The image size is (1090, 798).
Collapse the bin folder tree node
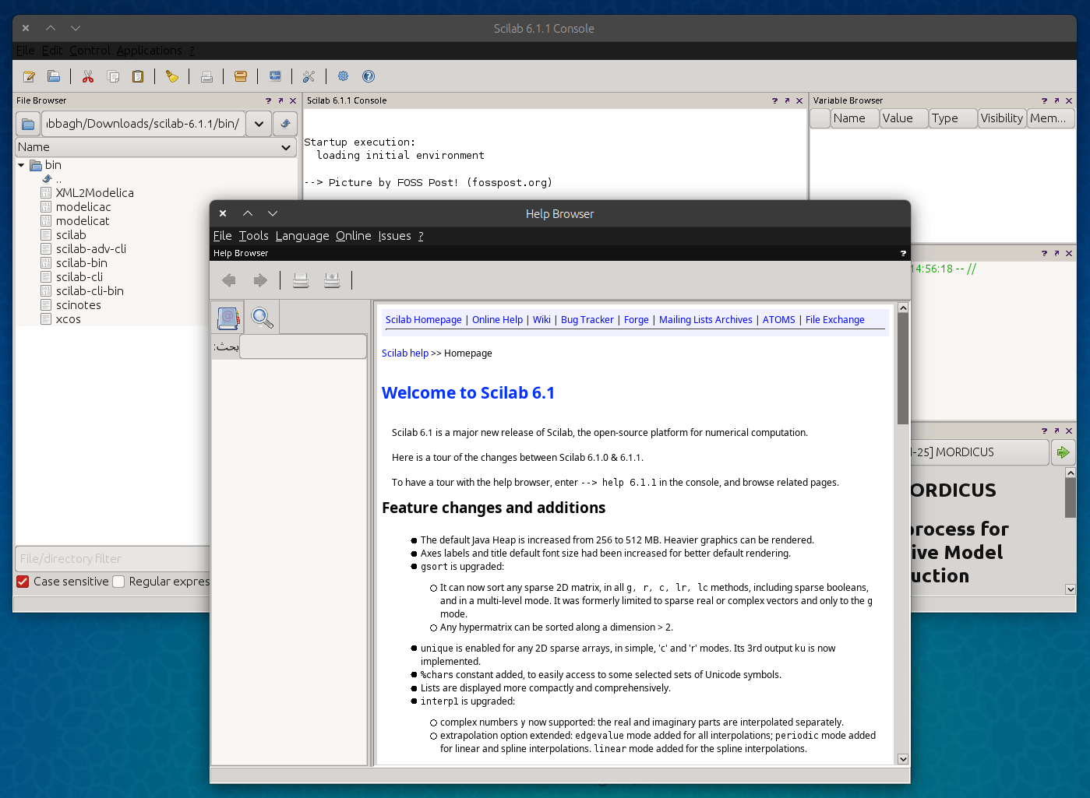[21, 165]
